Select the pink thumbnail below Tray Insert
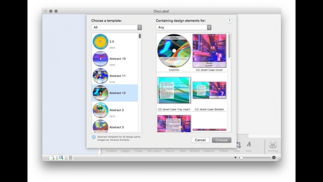Viewport: 323px width, 182px height. pos(174,123)
